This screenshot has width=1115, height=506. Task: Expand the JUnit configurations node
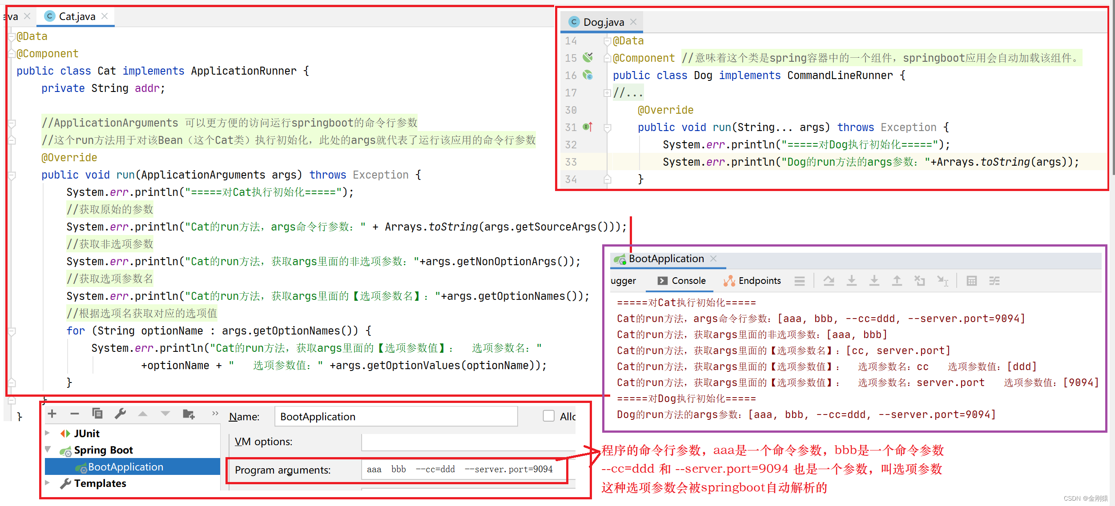click(48, 433)
